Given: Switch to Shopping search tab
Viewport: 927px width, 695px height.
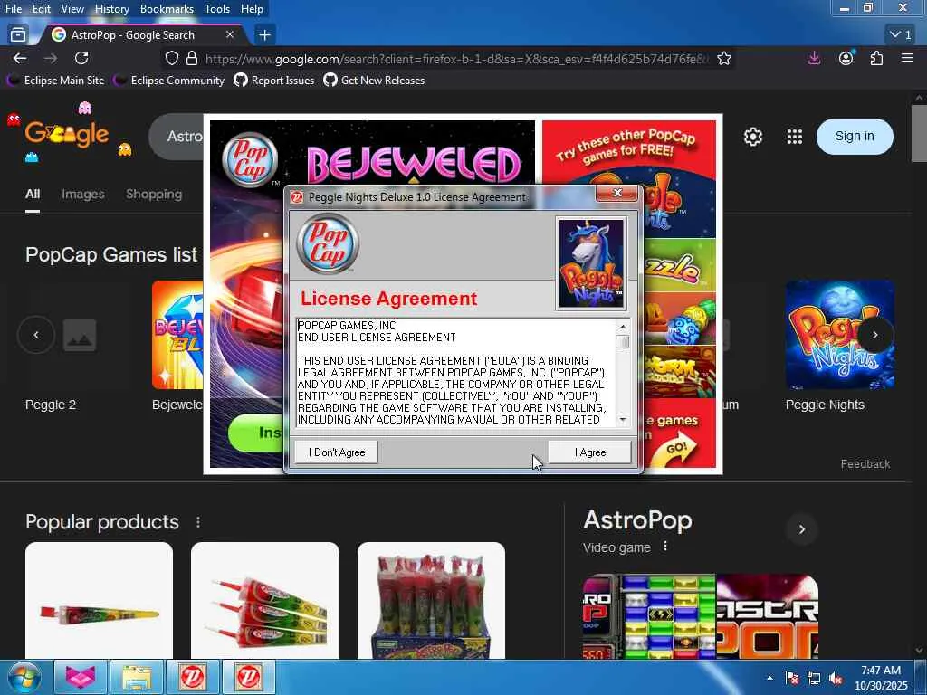Looking at the screenshot, I should pyautogui.click(x=154, y=194).
